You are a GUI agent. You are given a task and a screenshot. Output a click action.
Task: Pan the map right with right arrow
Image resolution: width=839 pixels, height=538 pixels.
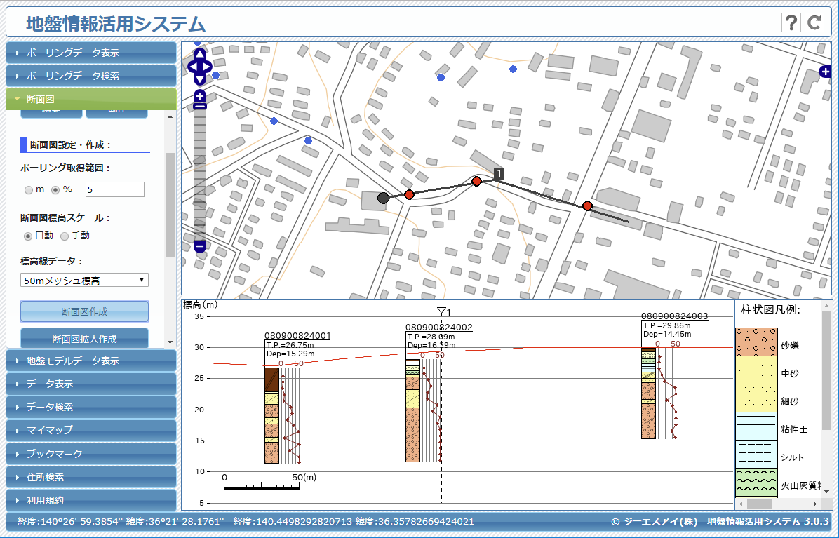207,67
